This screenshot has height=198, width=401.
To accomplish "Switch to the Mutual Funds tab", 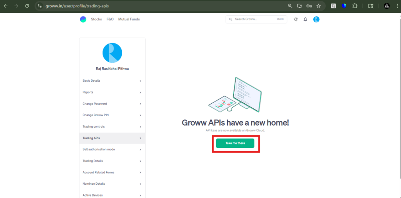I will tap(128, 19).
